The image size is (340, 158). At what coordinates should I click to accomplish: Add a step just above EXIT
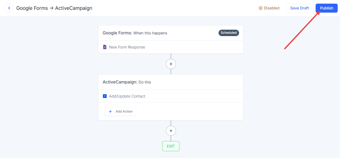171,131
